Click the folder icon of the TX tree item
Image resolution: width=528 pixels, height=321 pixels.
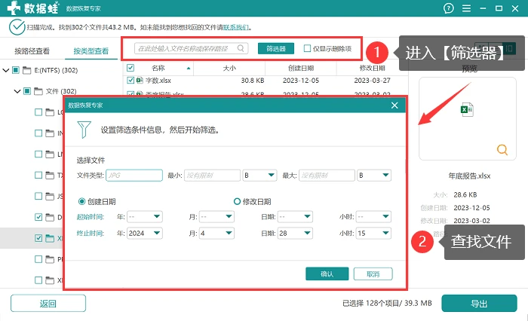tap(50, 175)
